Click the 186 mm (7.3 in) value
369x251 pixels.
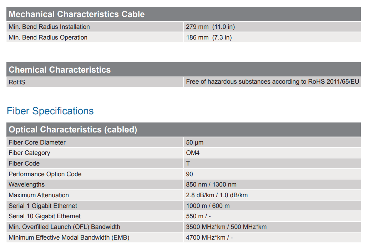[x=209, y=37]
